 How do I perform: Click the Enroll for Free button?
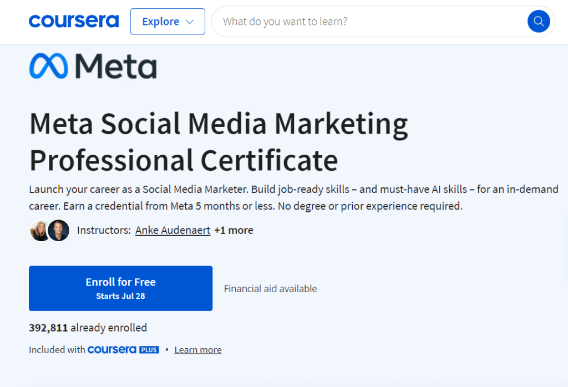click(120, 288)
